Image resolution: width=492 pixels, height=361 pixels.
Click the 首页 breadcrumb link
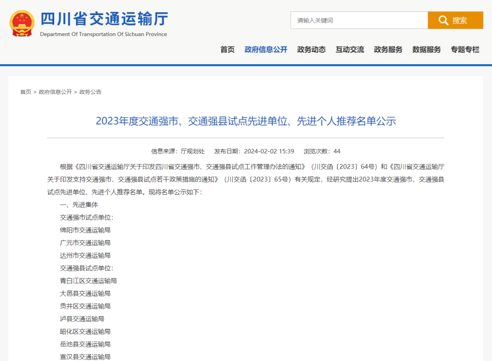tap(26, 92)
